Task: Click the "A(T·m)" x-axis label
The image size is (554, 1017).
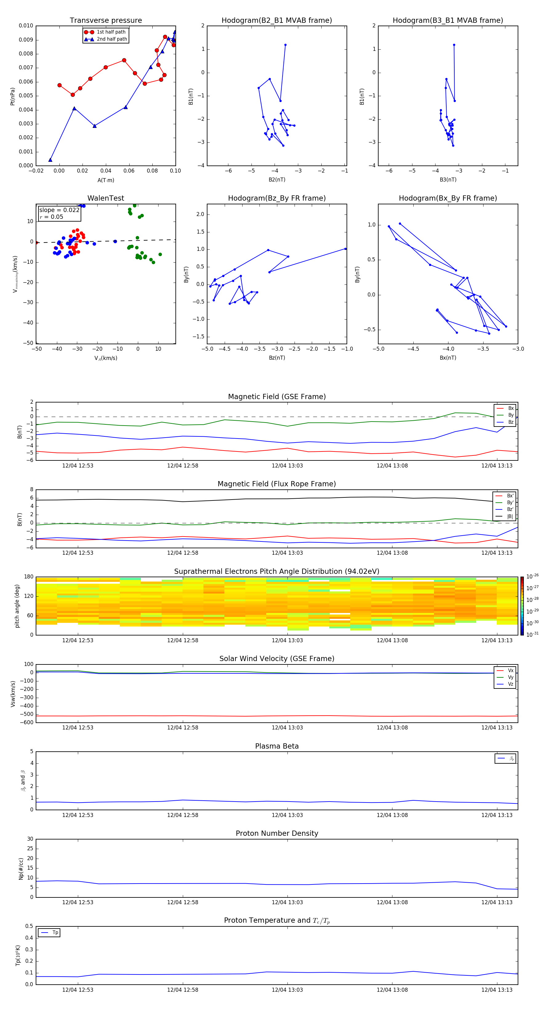Action: [x=106, y=180]
